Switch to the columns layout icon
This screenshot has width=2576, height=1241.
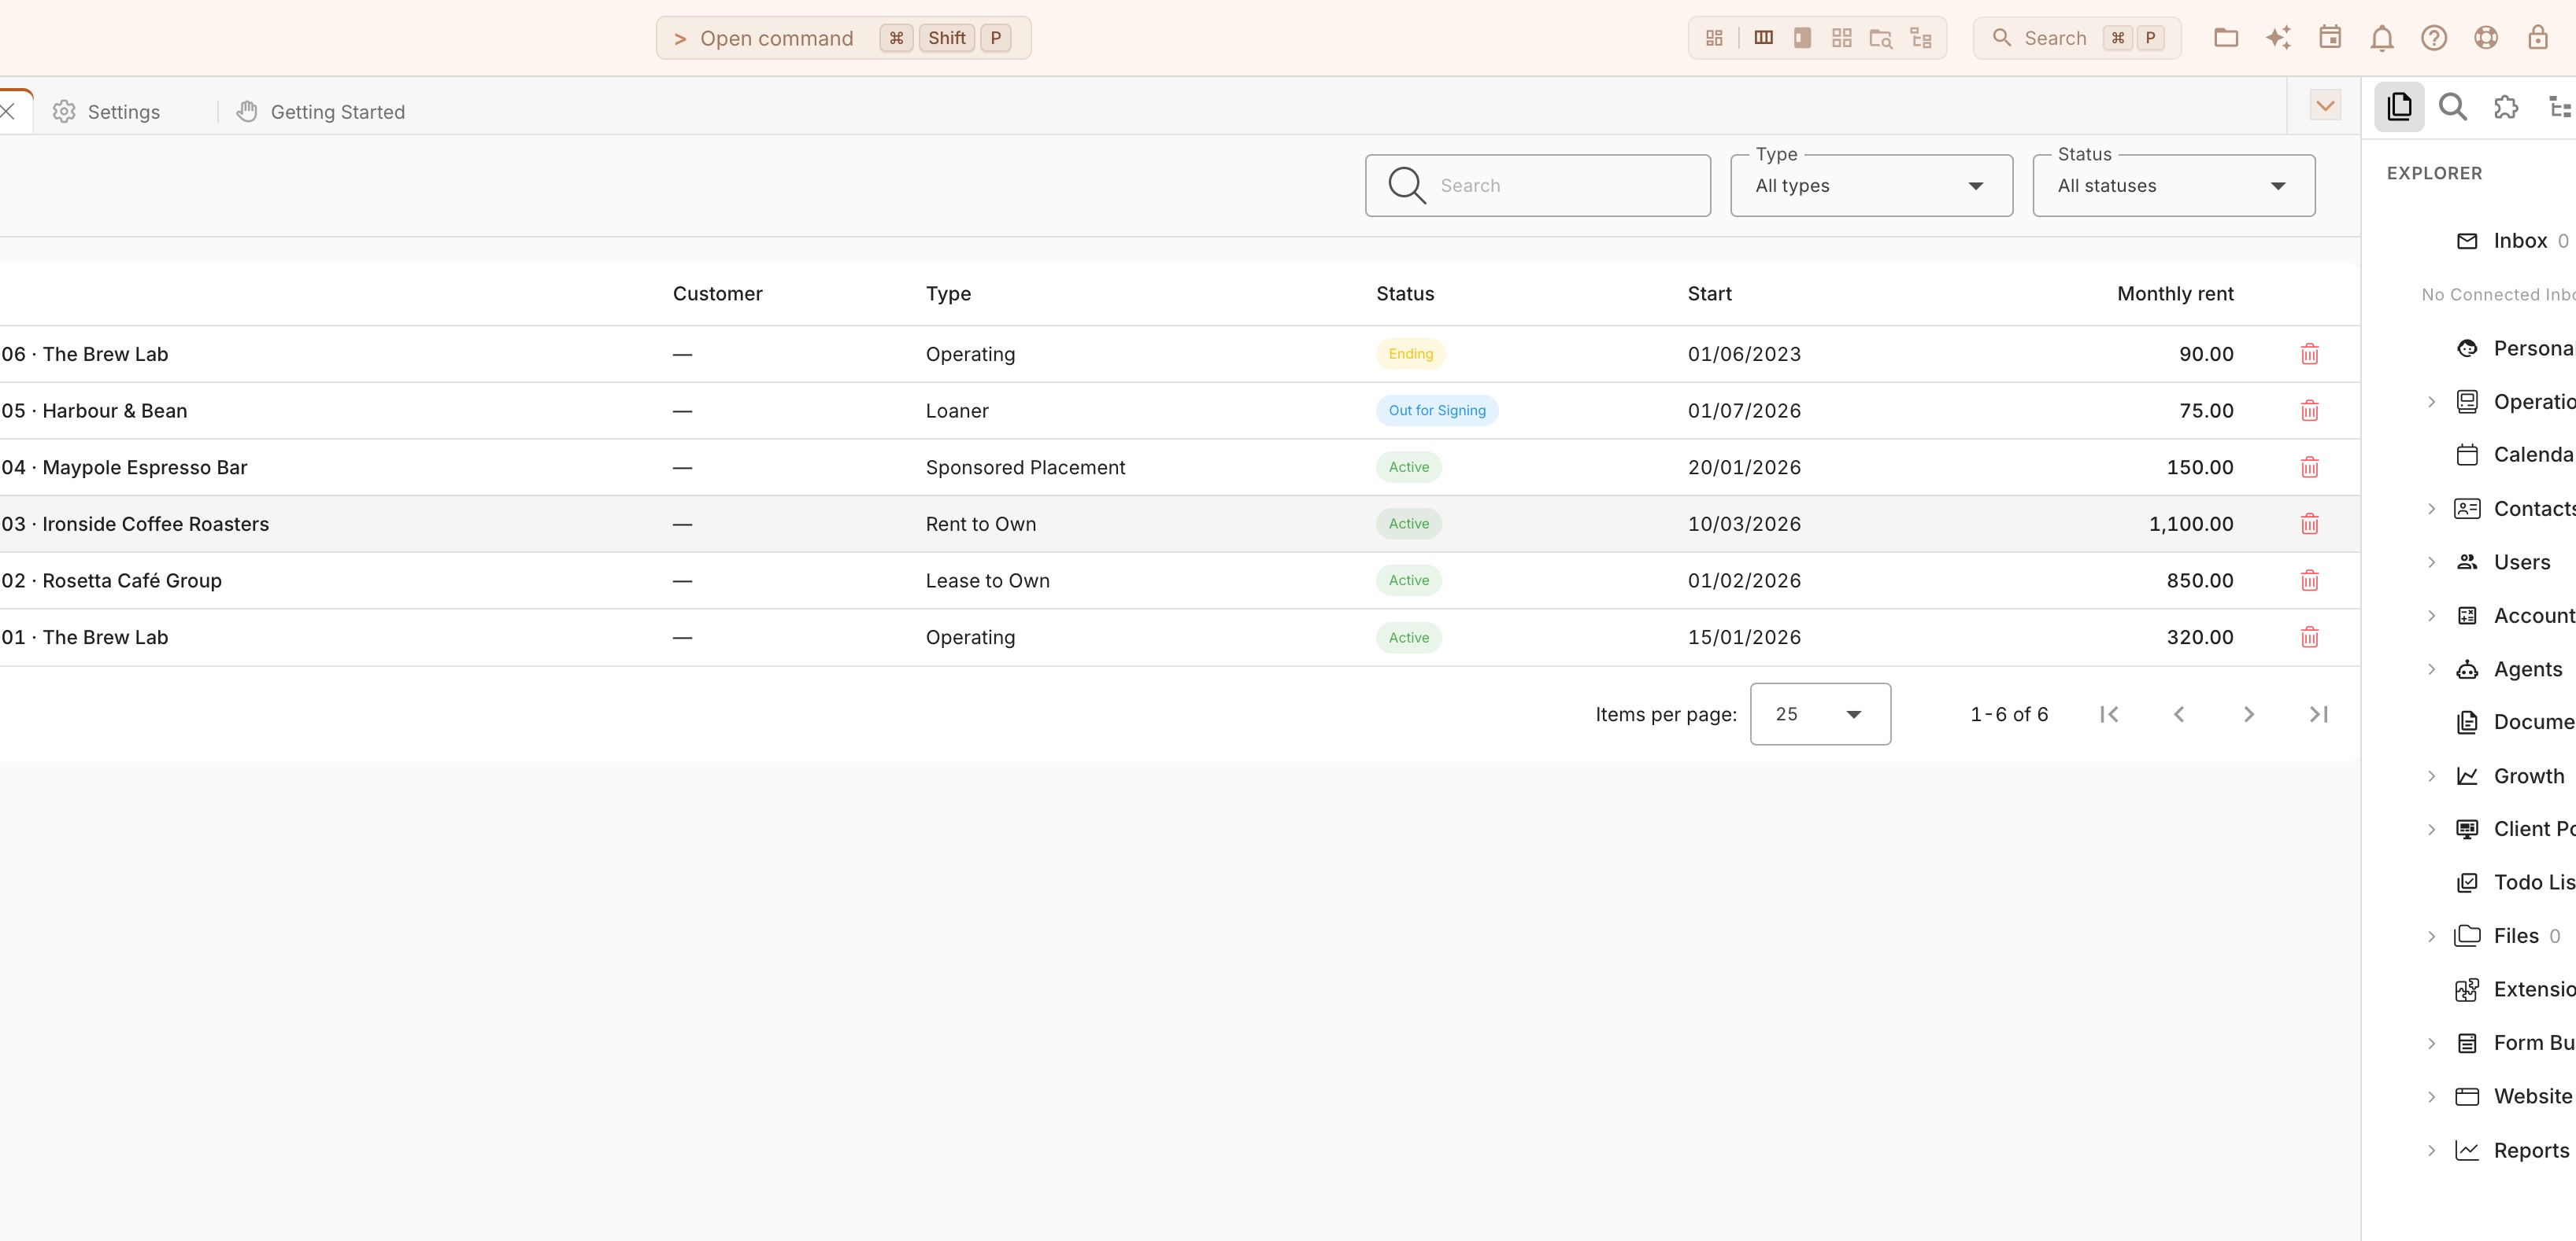click(x=1764, y=38)
